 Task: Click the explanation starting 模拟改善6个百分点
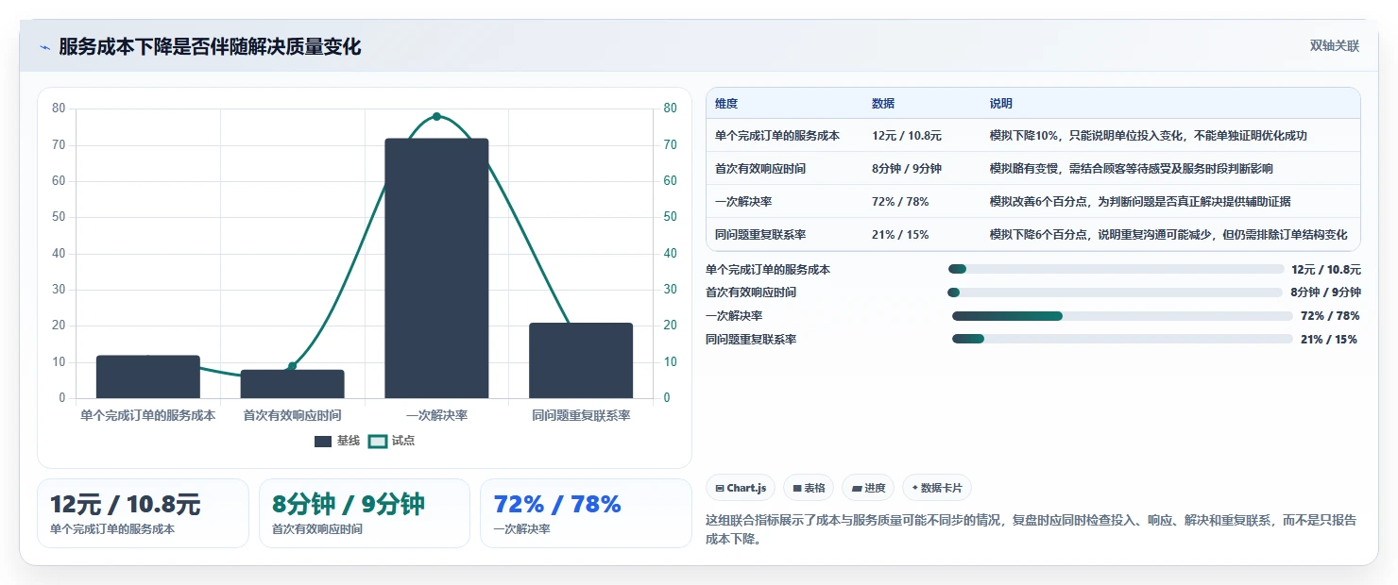coord(1140,201)
